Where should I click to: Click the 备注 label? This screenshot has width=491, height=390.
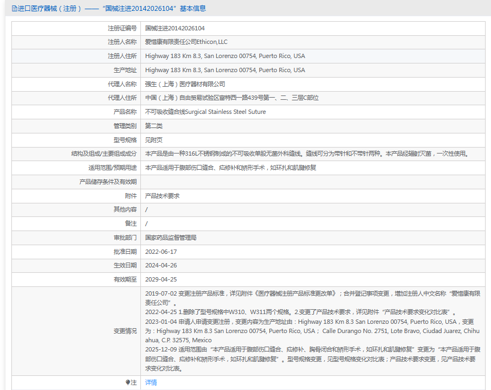click(131, 223)
